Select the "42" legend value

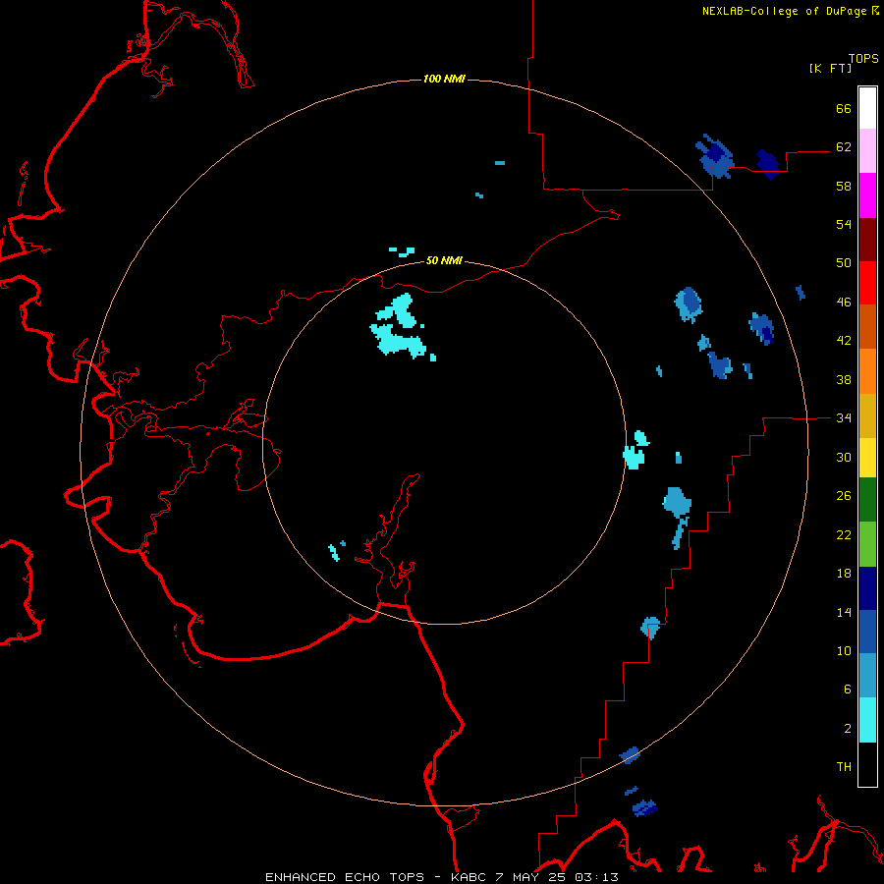coord(844,341)
